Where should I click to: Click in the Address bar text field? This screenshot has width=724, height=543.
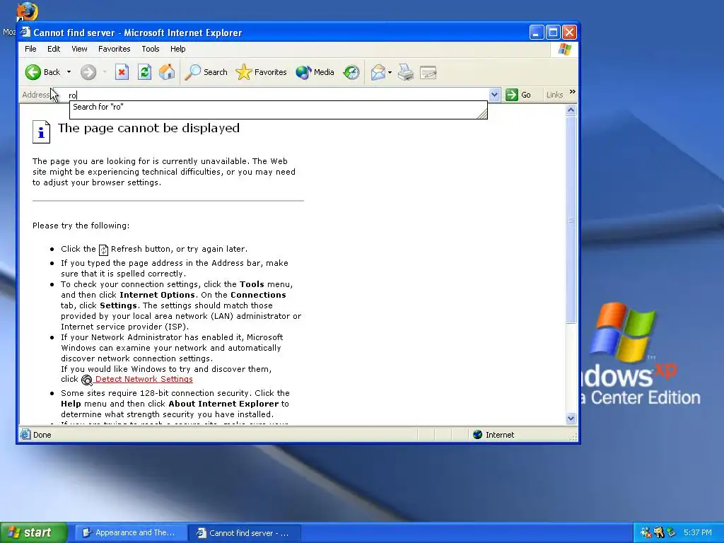277,95
